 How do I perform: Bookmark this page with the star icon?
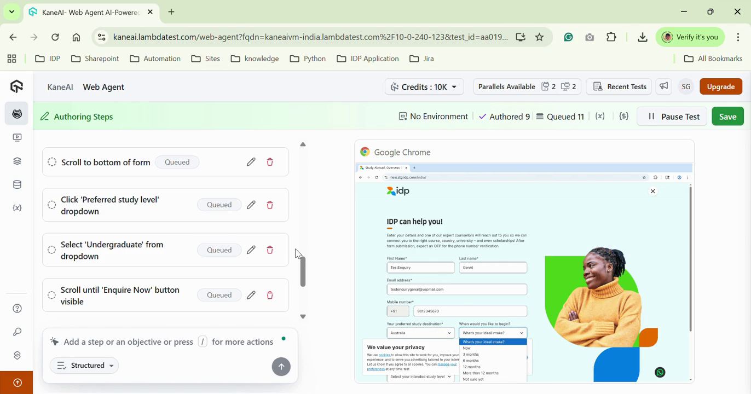click(540, 37)
